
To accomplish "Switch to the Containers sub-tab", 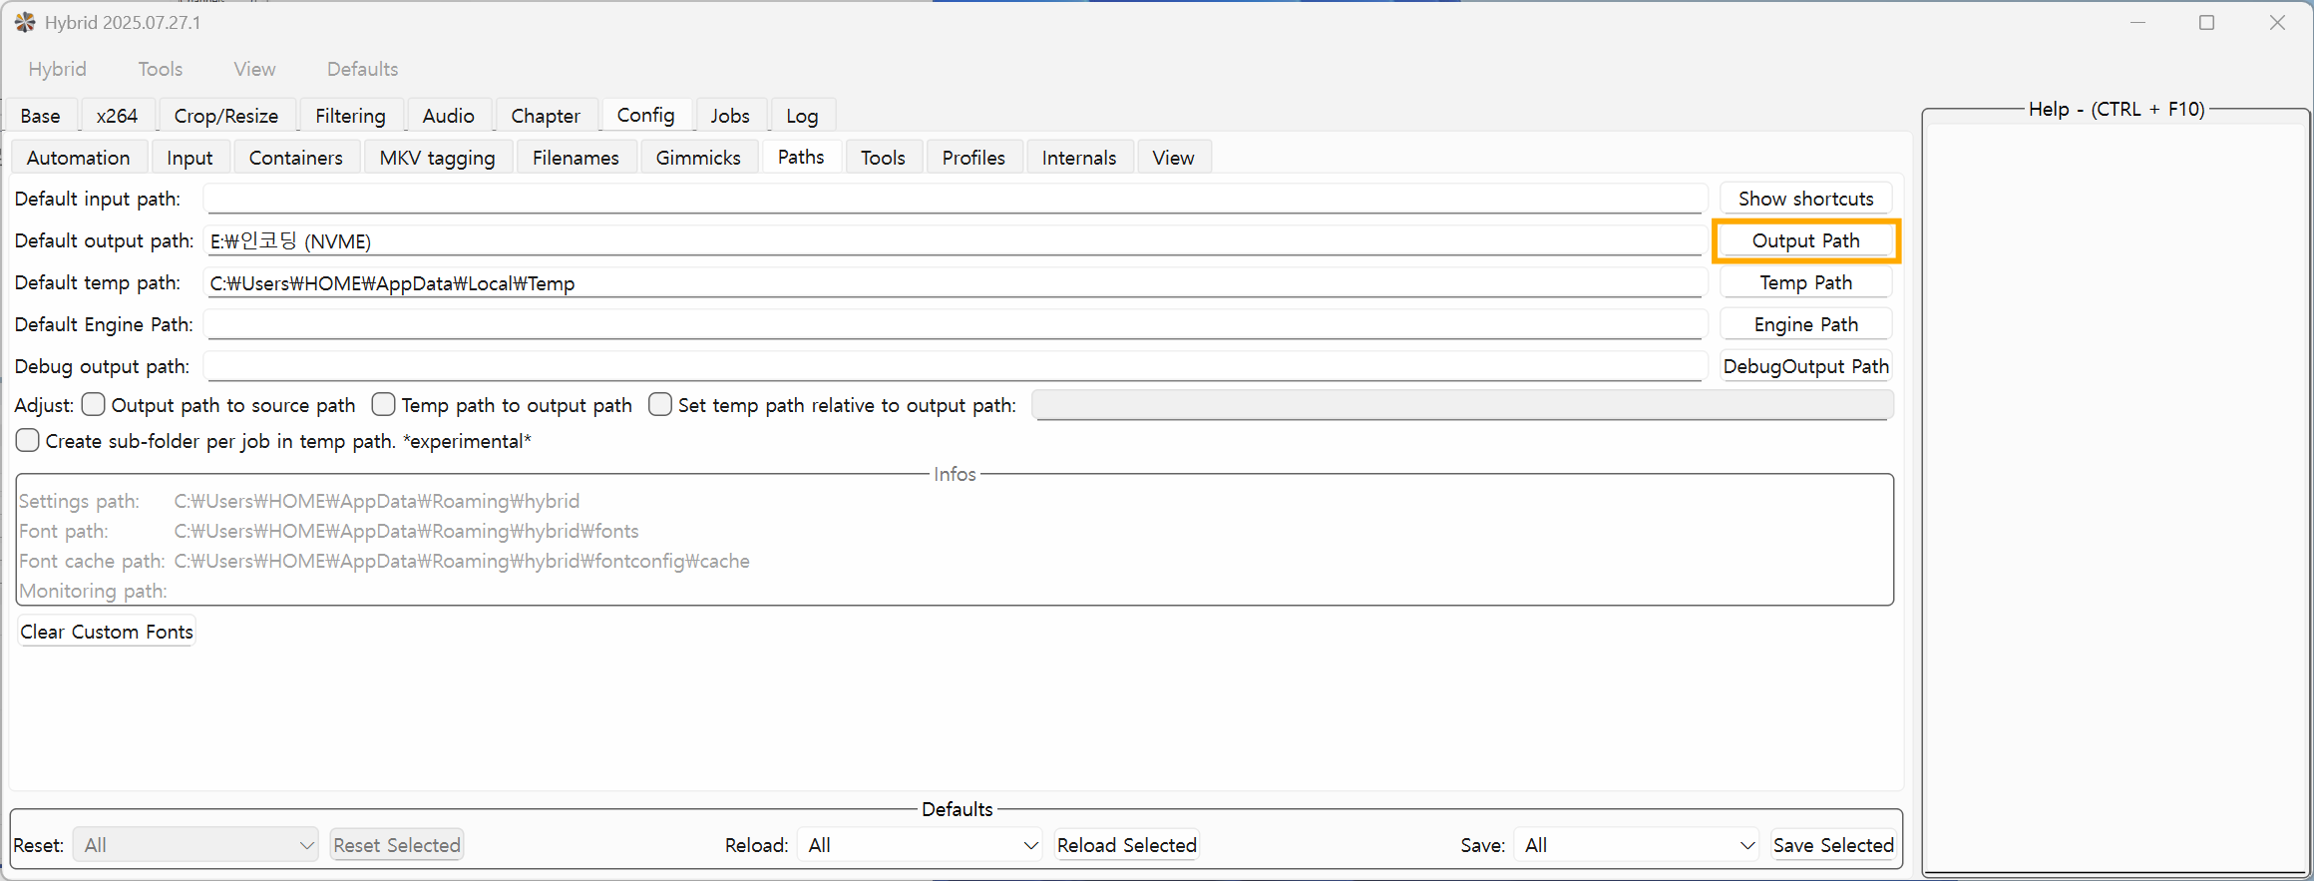I will [x=295, y=158].
